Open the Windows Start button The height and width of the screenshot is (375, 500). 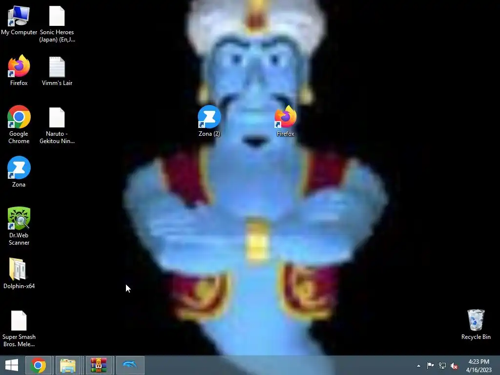(x=12, y=365)
